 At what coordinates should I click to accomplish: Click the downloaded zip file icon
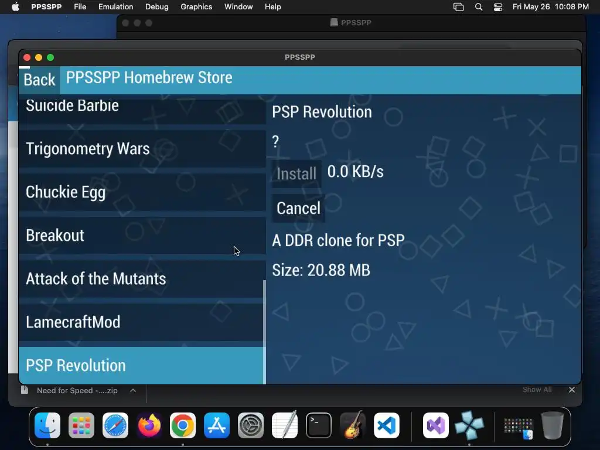25,390
